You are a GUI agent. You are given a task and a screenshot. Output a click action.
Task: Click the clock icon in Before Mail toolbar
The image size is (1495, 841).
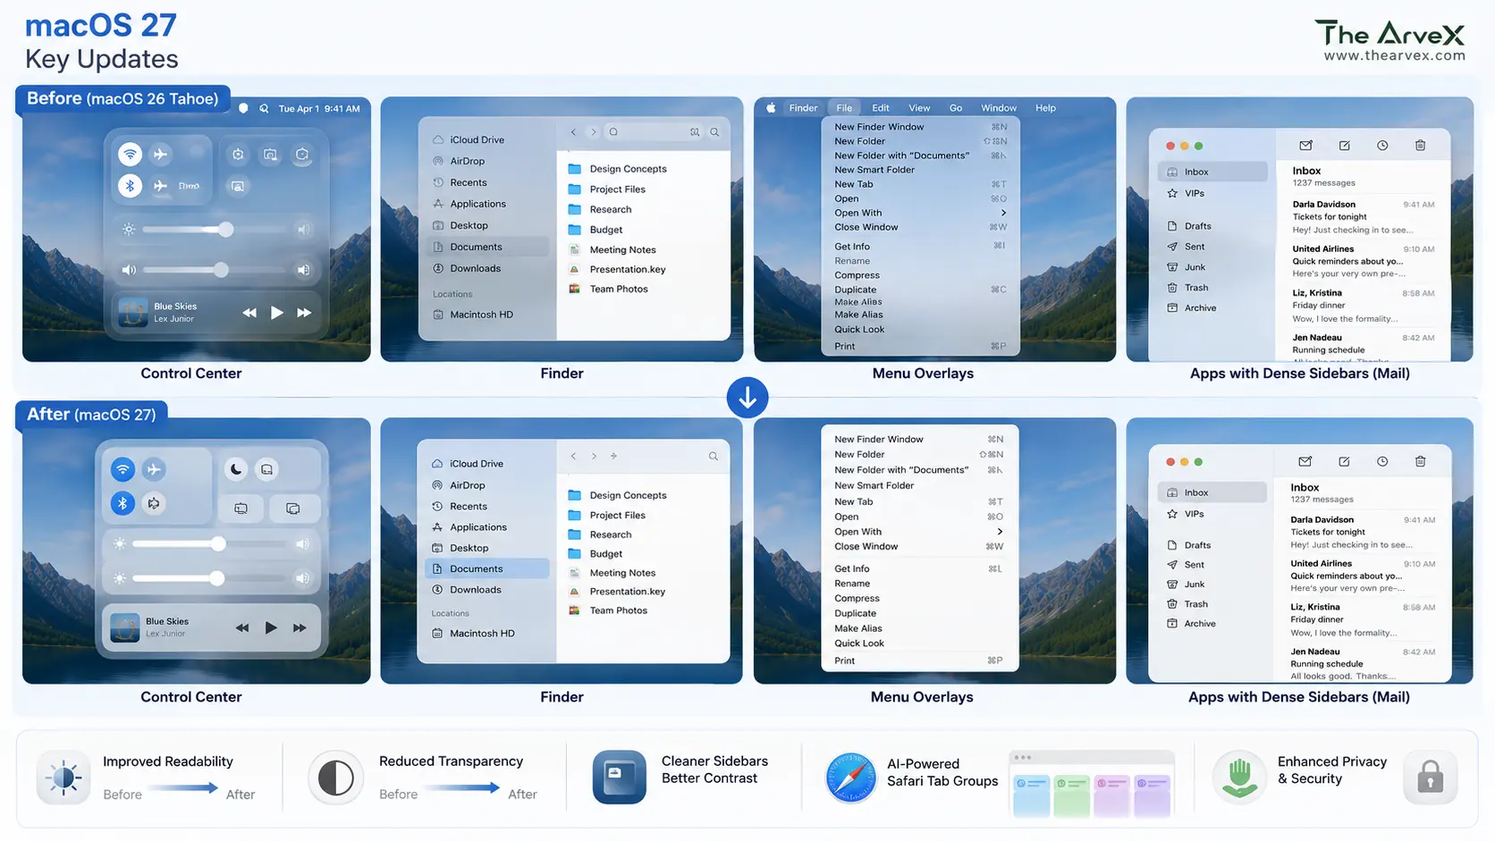(1382, 145)
